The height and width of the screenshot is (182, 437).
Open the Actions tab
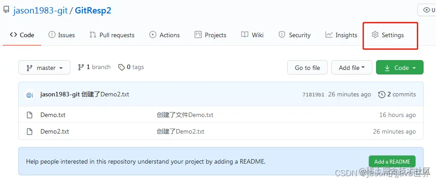(164, 35)
